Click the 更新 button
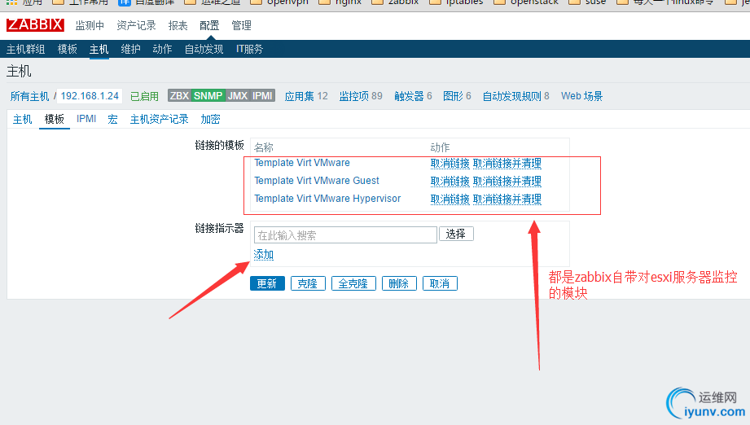Viewport: 750px width, 425px height. click(x=267, y=283)
